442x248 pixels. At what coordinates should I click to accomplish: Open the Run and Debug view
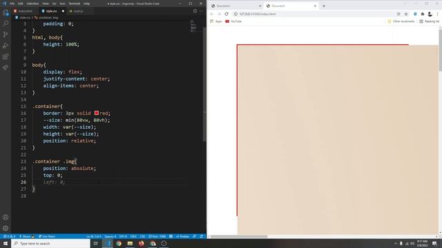(6, 45)
